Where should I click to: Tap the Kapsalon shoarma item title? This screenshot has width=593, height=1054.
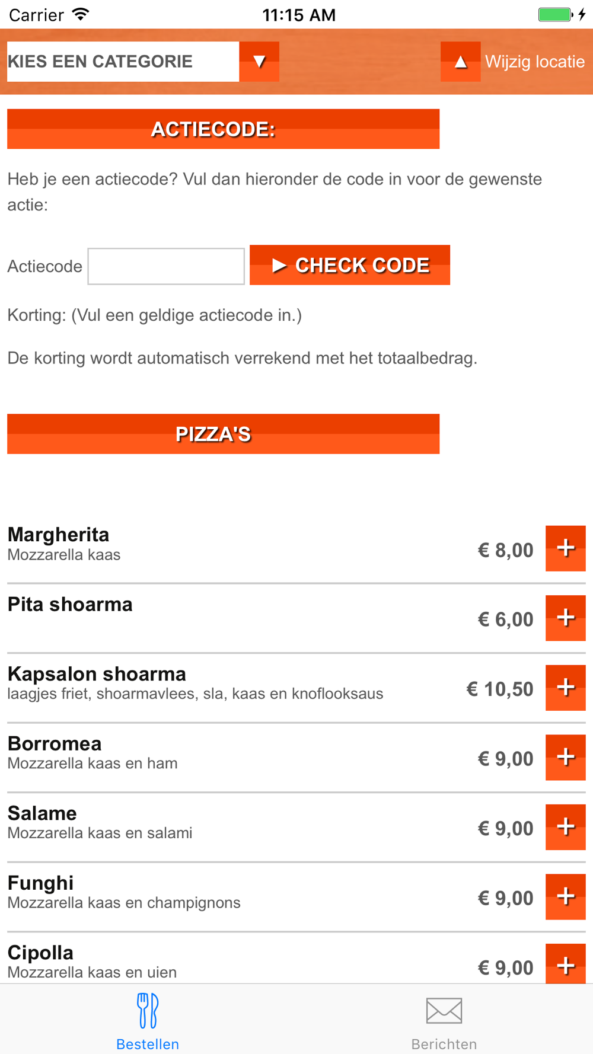coord(97,674)
